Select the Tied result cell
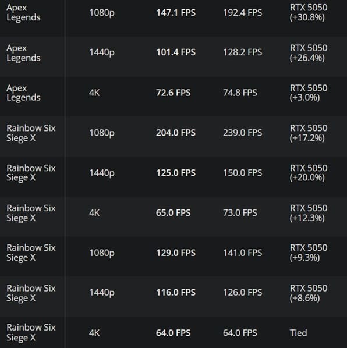This screenshot has height=348, width=347. (298, 333)
